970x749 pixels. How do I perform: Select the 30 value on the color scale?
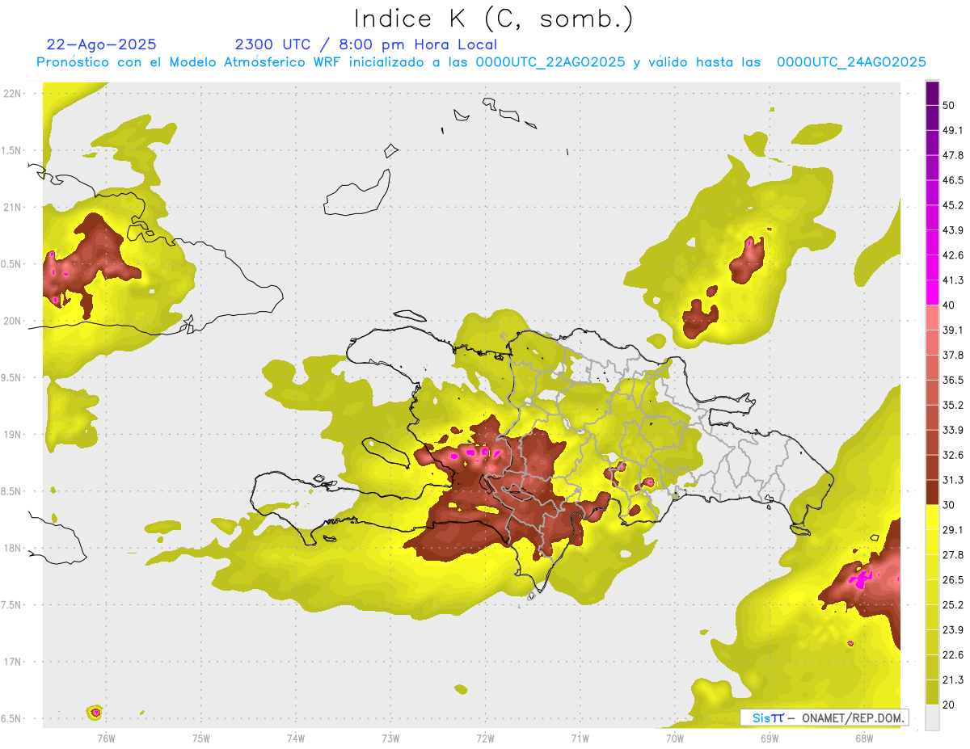coord(949,504)
